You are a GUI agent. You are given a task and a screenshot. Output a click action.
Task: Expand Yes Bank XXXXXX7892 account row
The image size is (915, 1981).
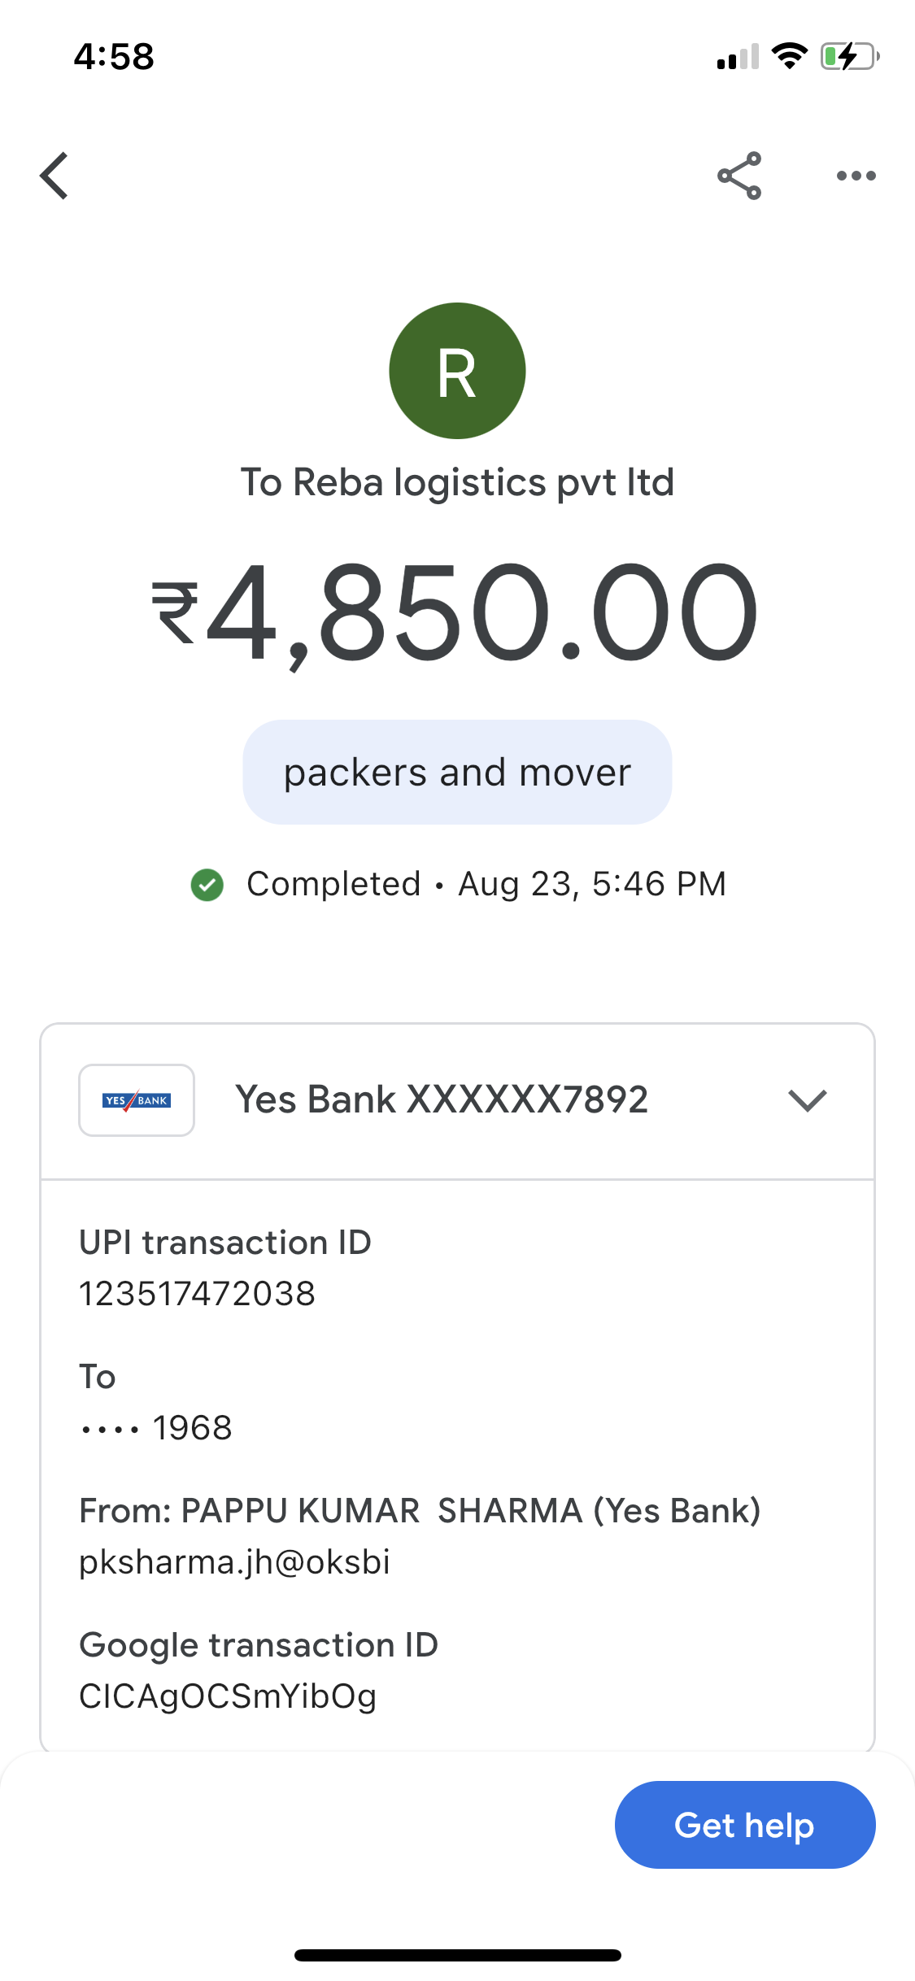[457, 1101]
